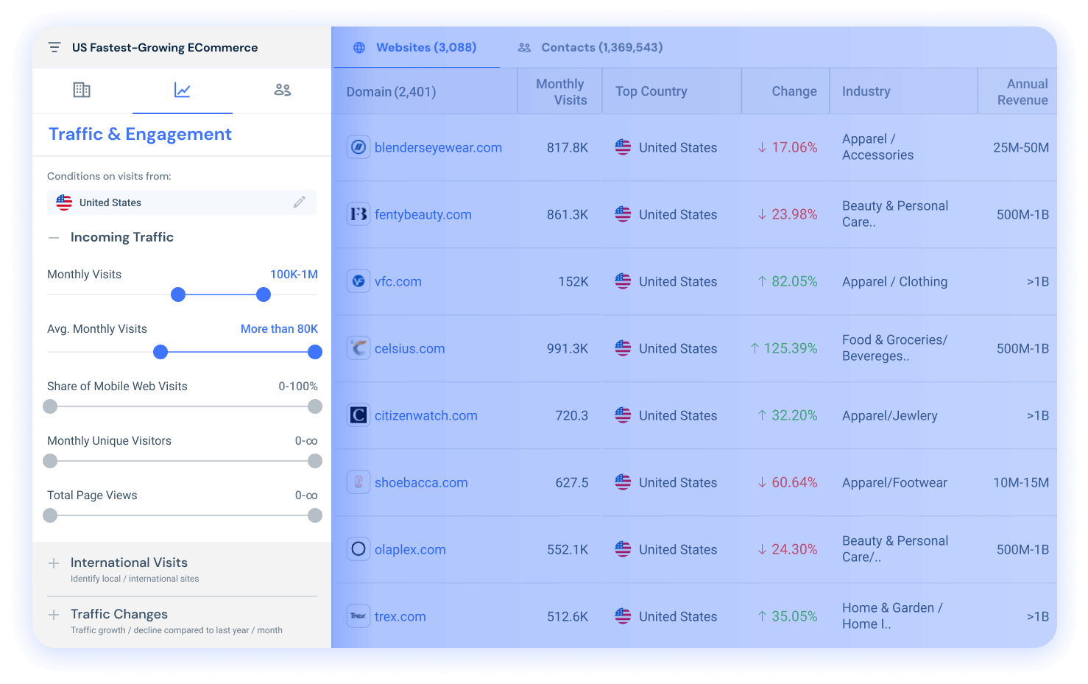Click the 82.05% change value
Viewport: 1088px width, 684px height.
coord(794,281)
